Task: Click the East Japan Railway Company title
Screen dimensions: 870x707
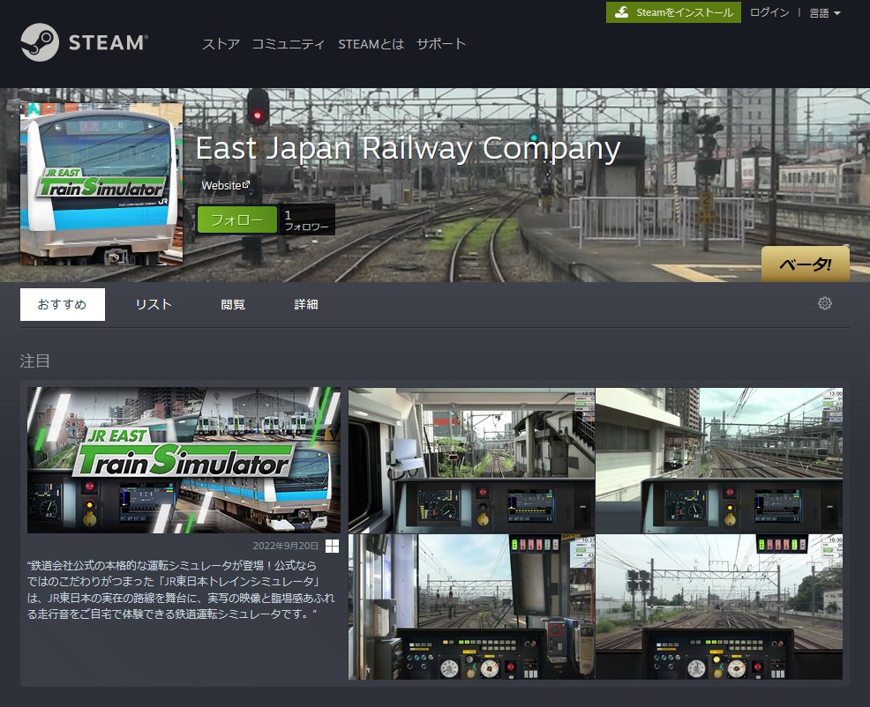Action: pos(408,149)
